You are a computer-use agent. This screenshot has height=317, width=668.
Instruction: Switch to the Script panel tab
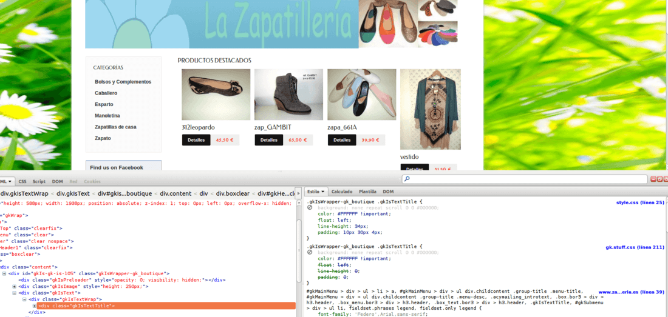(39, 181)
